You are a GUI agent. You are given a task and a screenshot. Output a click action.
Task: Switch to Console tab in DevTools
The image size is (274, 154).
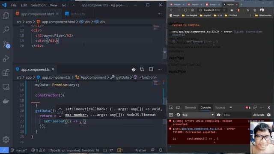[x=205, y=107]
